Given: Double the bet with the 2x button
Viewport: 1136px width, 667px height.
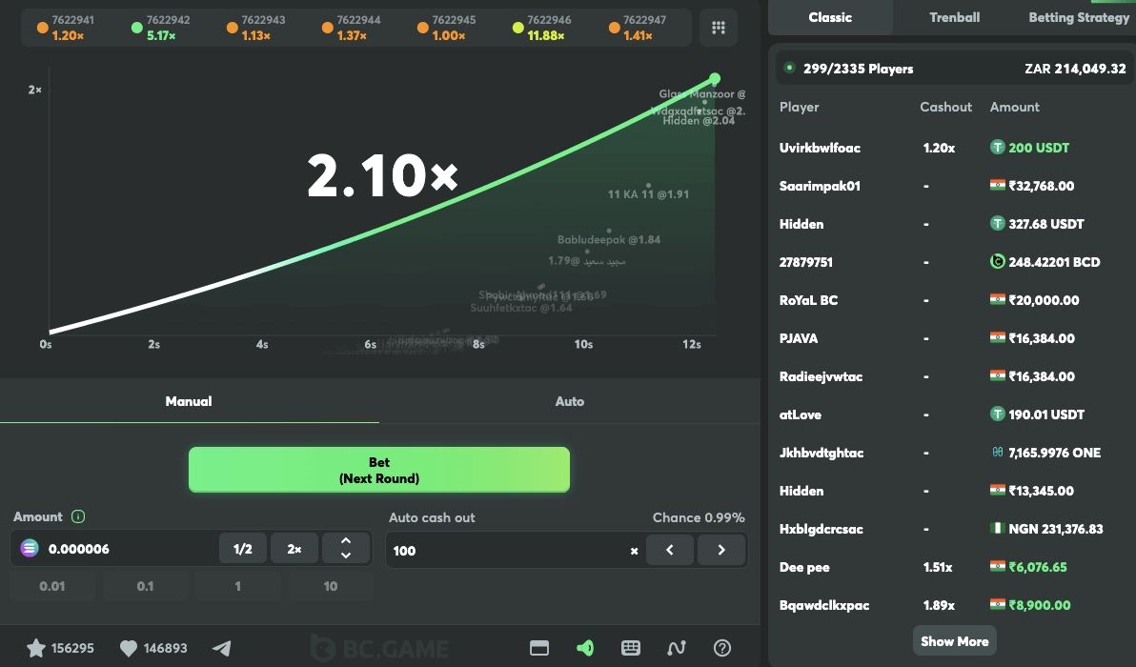Looking at the screenshot, I should point(294,548).
